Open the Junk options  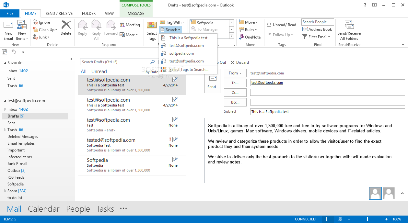[x=41, y=37]
